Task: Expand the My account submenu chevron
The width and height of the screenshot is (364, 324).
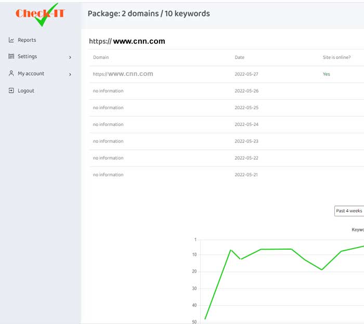Action: coord(70,74)
